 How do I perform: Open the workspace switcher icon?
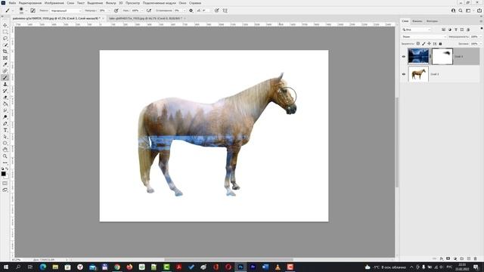pos(468,11)
